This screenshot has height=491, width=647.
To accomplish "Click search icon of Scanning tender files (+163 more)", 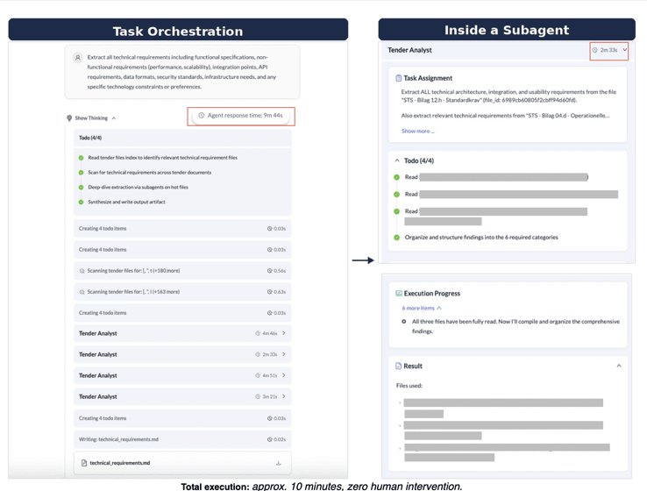I will 82,292.
